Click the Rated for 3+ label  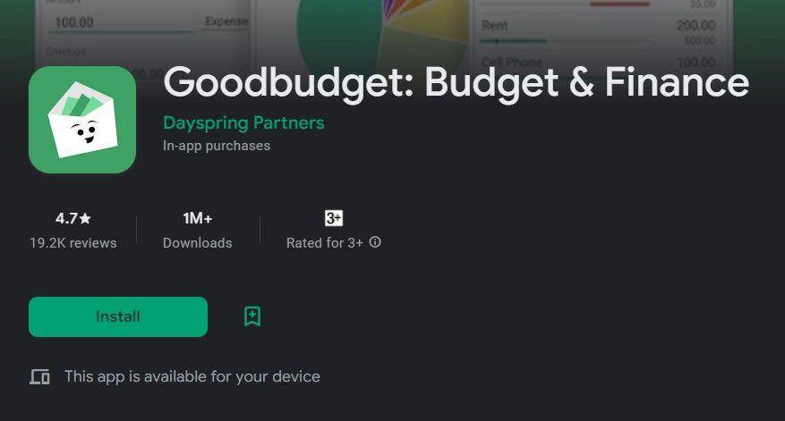point(324,243)
